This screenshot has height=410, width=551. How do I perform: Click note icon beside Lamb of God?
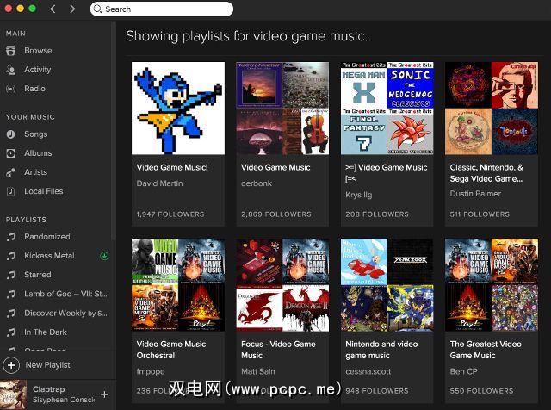(11, 294)
